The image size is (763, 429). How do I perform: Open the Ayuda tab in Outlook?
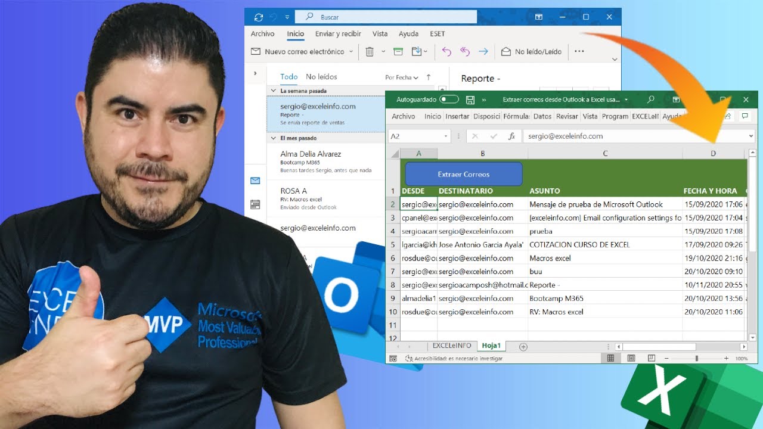point(408,34)
